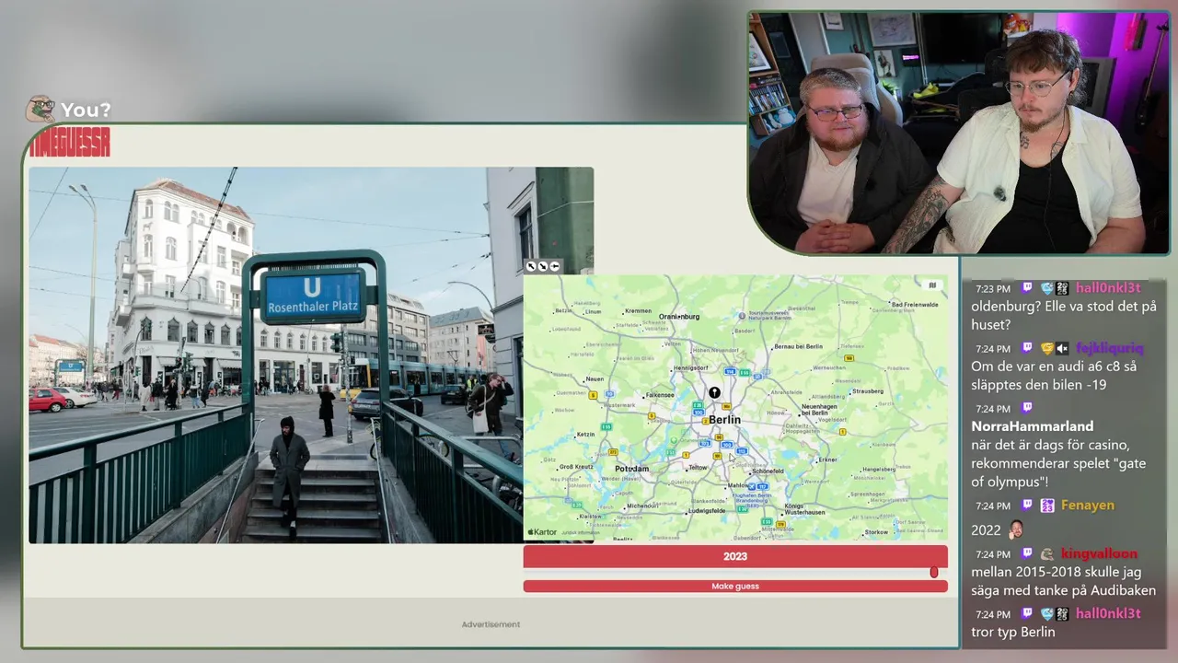Click Bad Freienwalde label on map
The image size is (1178, 663).
pyautogui.click(x=915, y=305)
